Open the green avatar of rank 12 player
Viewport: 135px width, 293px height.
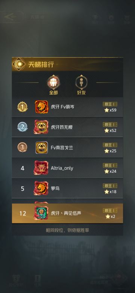click(x=41, y=213)
